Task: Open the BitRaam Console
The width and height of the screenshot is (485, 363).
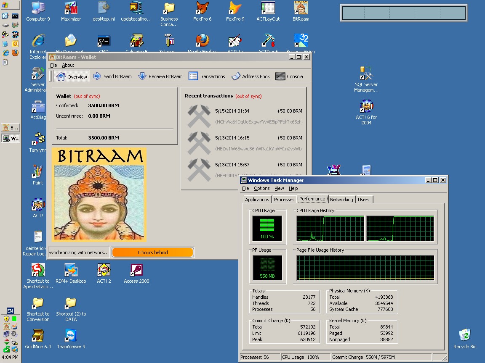Action: [289, 76]
